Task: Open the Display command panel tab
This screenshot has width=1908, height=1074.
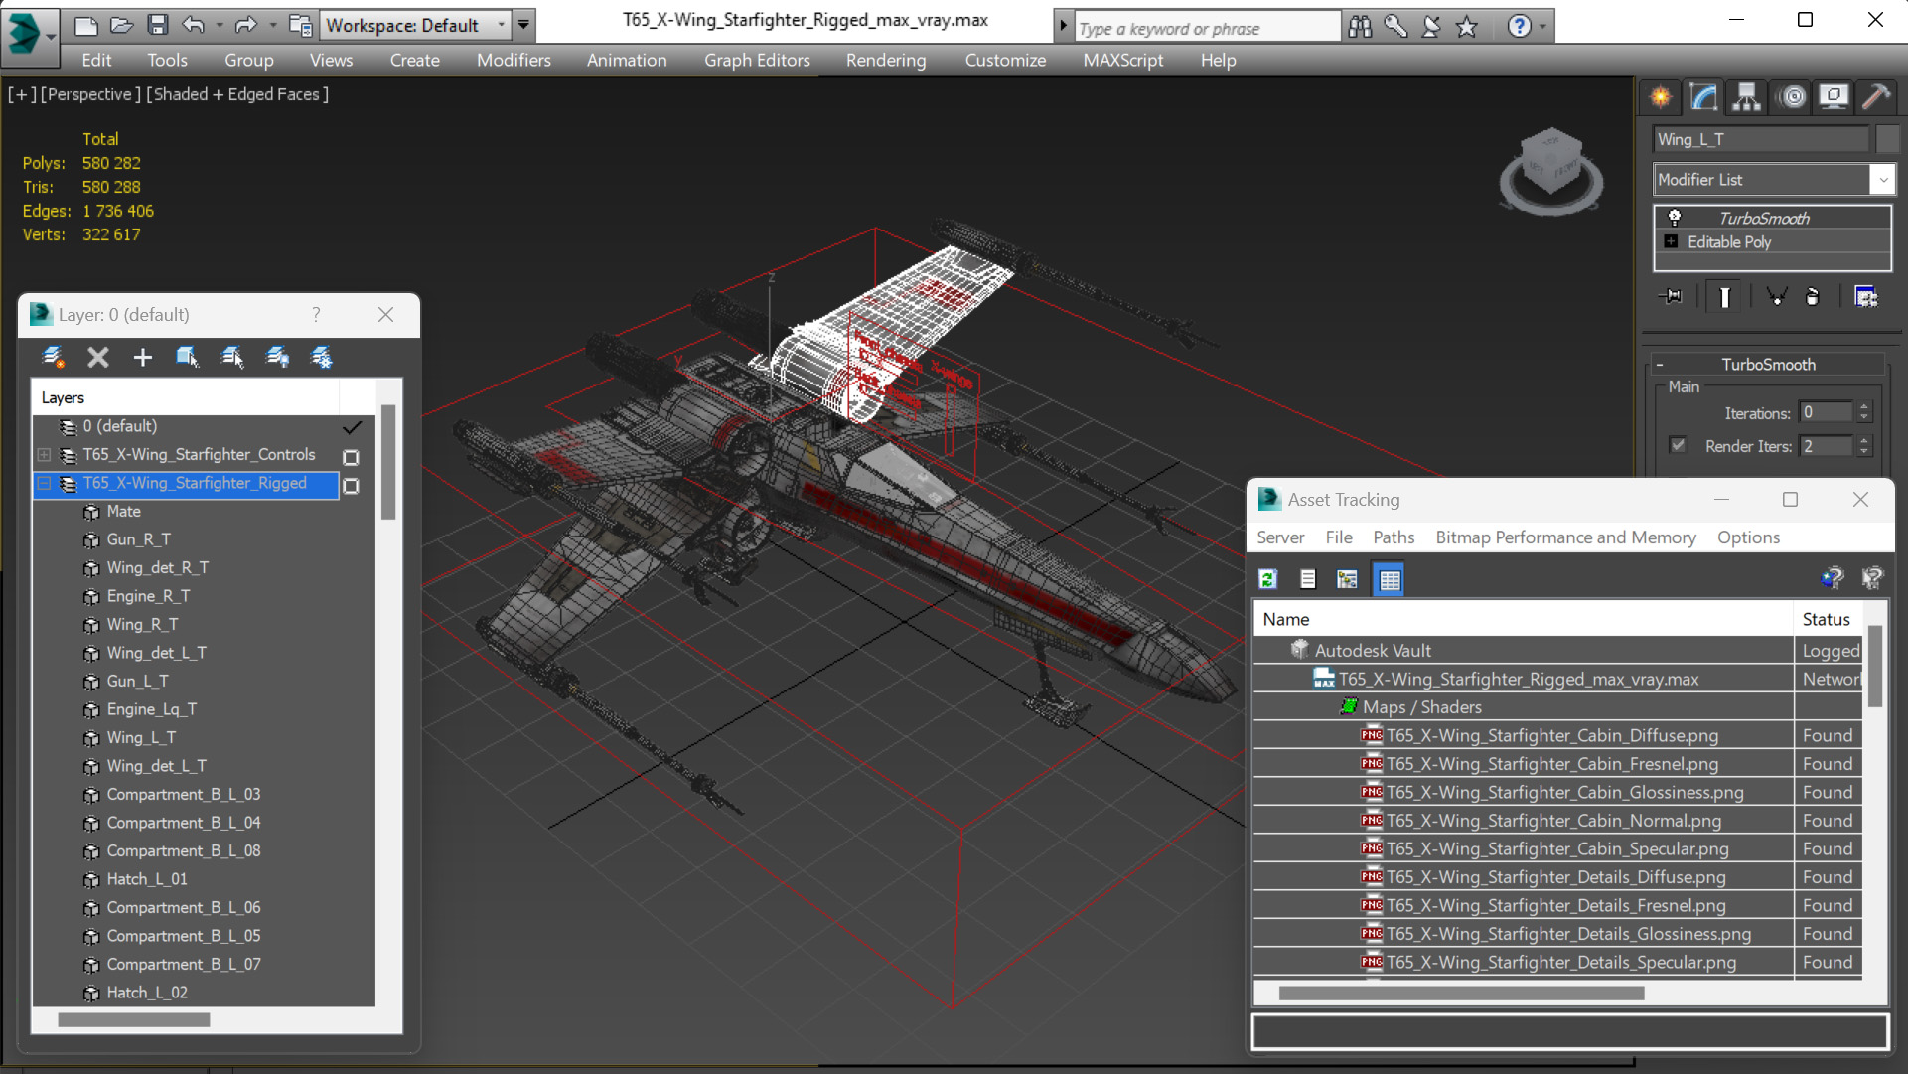Action: coord(1834,97)
